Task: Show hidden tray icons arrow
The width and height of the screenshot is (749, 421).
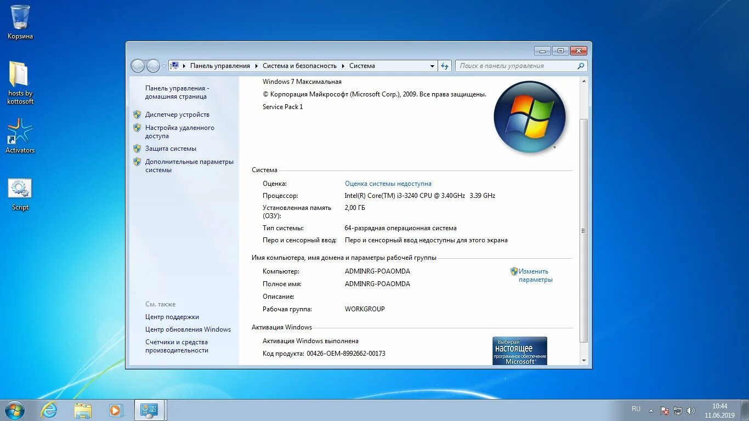Action: tap(651, 410)
